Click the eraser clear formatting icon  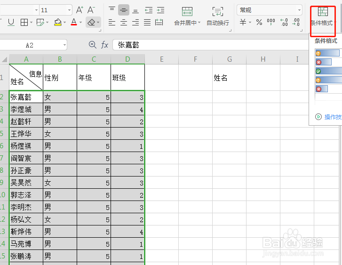[x=91, y=22]
